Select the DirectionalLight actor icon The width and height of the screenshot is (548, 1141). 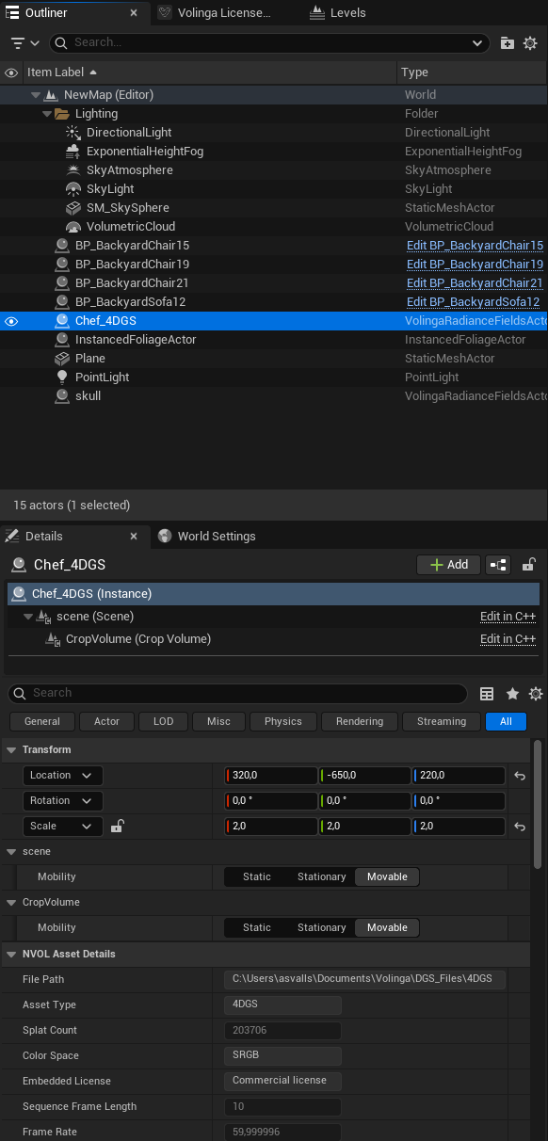coord(73,133)
